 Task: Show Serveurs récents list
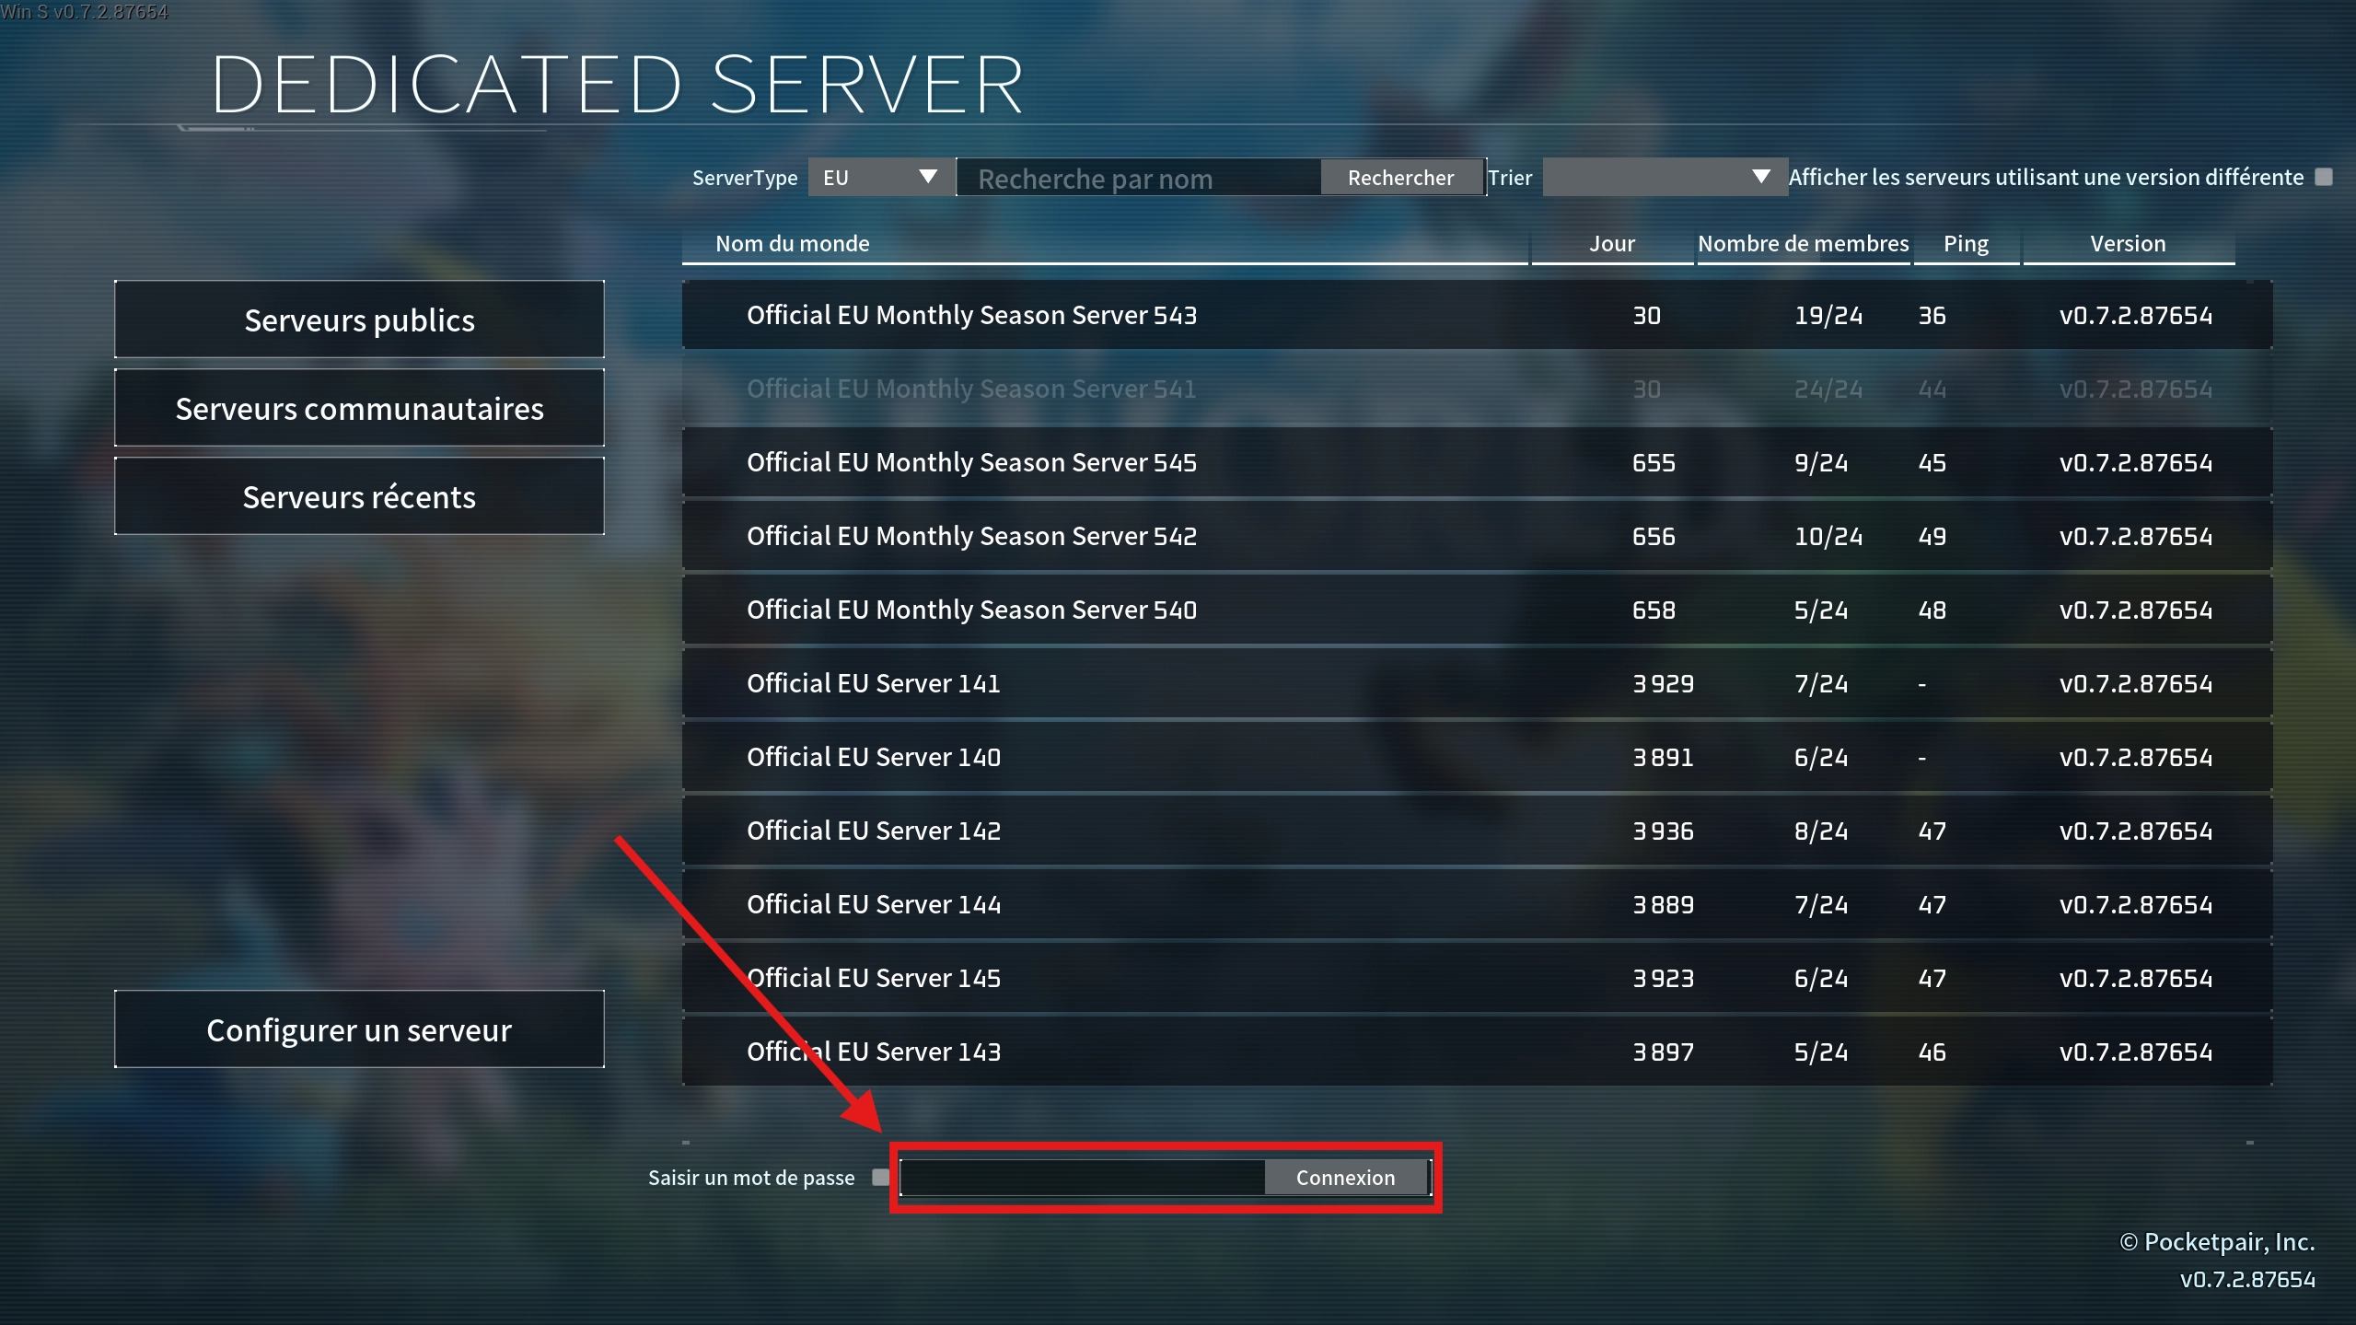coord(359,496)
